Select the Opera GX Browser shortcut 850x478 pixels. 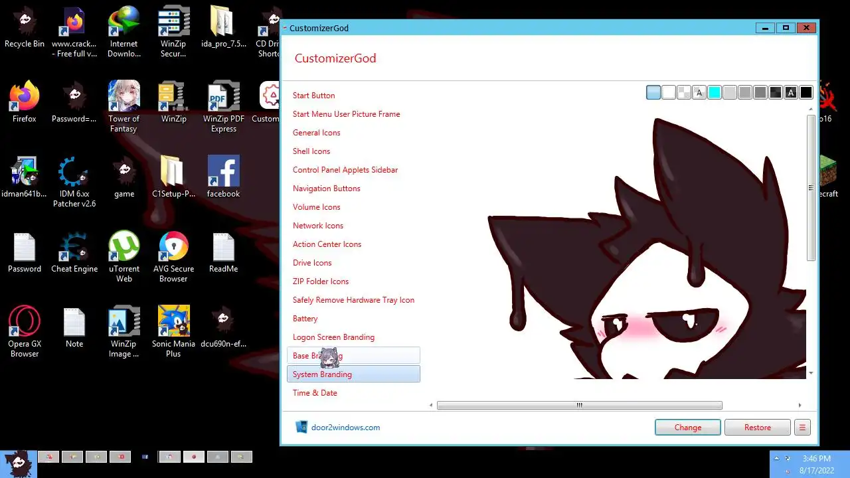point(25,333)
